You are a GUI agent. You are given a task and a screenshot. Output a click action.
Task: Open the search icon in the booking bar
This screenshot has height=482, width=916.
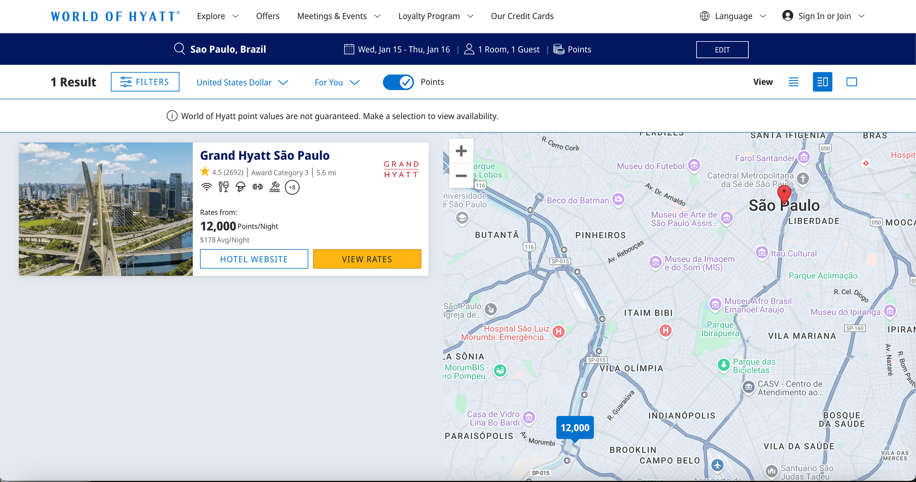tap(179, 49)
